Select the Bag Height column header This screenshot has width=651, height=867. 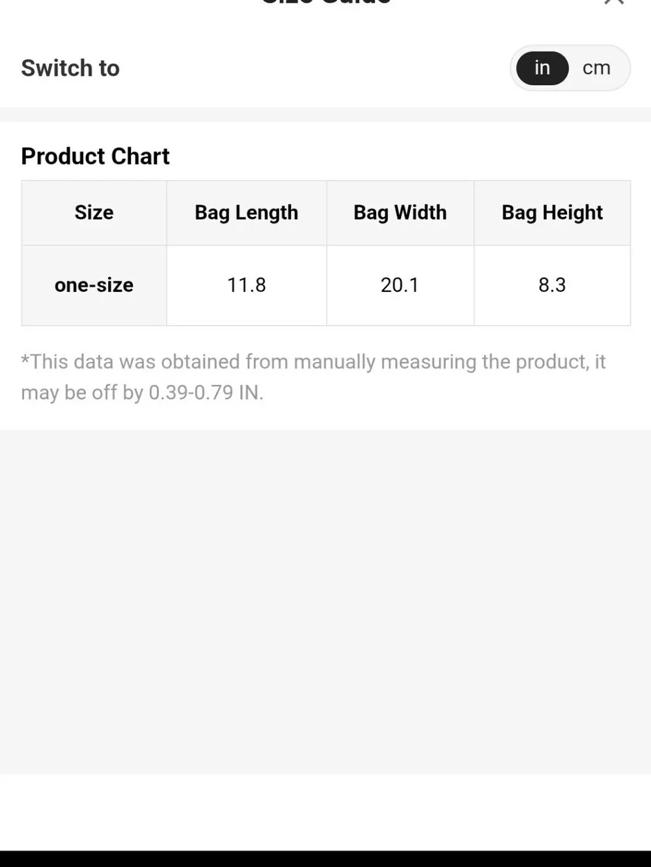[552, 212]
